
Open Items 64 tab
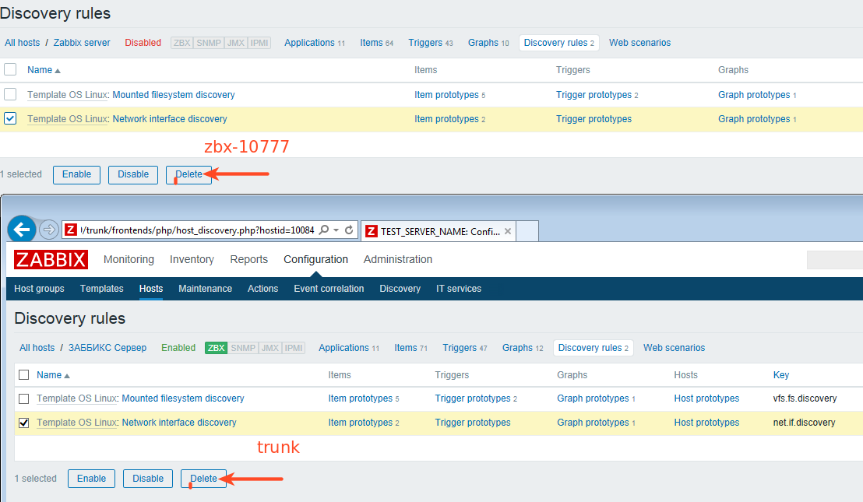pos(377,43)
